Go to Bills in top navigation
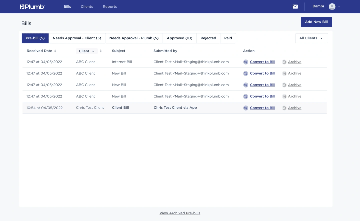This screenshot has height=221, width=360. pos(67,6)
